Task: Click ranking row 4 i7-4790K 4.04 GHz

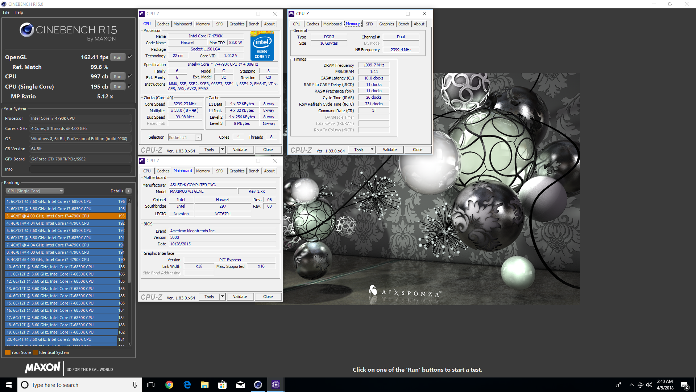Action: (x=65, y=223)
